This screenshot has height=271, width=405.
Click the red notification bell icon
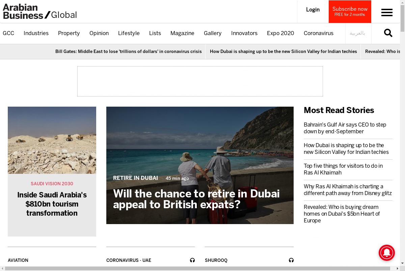click(387, 253)
